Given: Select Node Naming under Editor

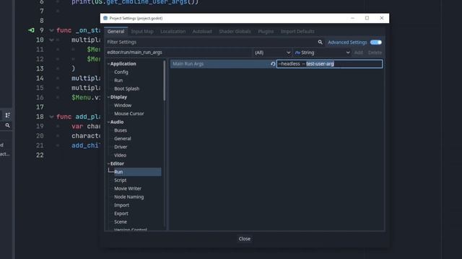Looking at the screenshot, I should click(129, 196).
